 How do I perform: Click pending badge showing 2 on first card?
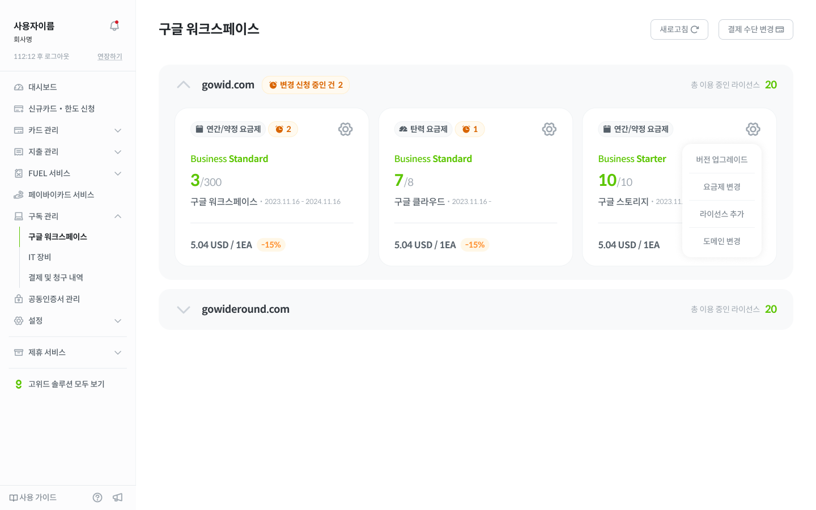pyautogui.click(x=283, y=129)
